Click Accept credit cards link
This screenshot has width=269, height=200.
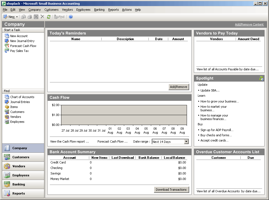point(214,140)
